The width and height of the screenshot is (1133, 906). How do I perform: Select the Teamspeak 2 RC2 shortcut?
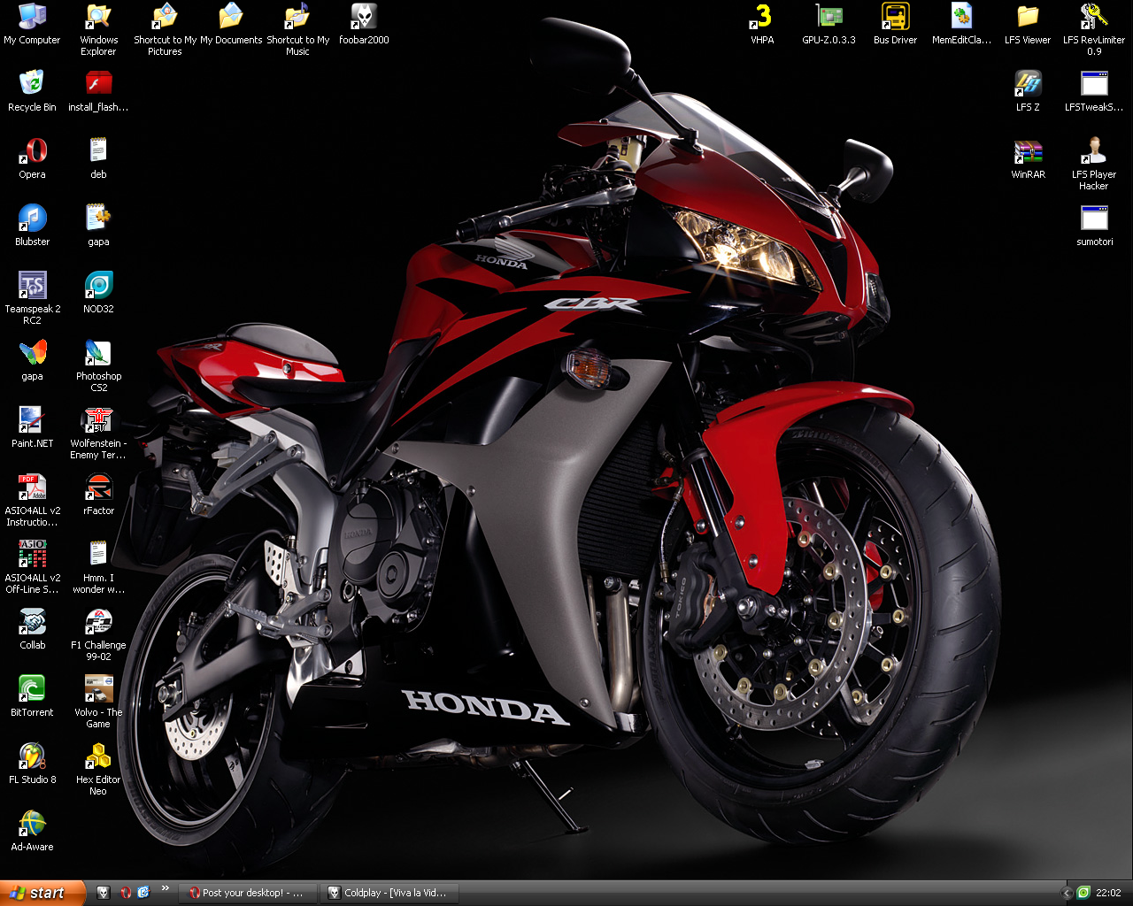click(32, 299)
